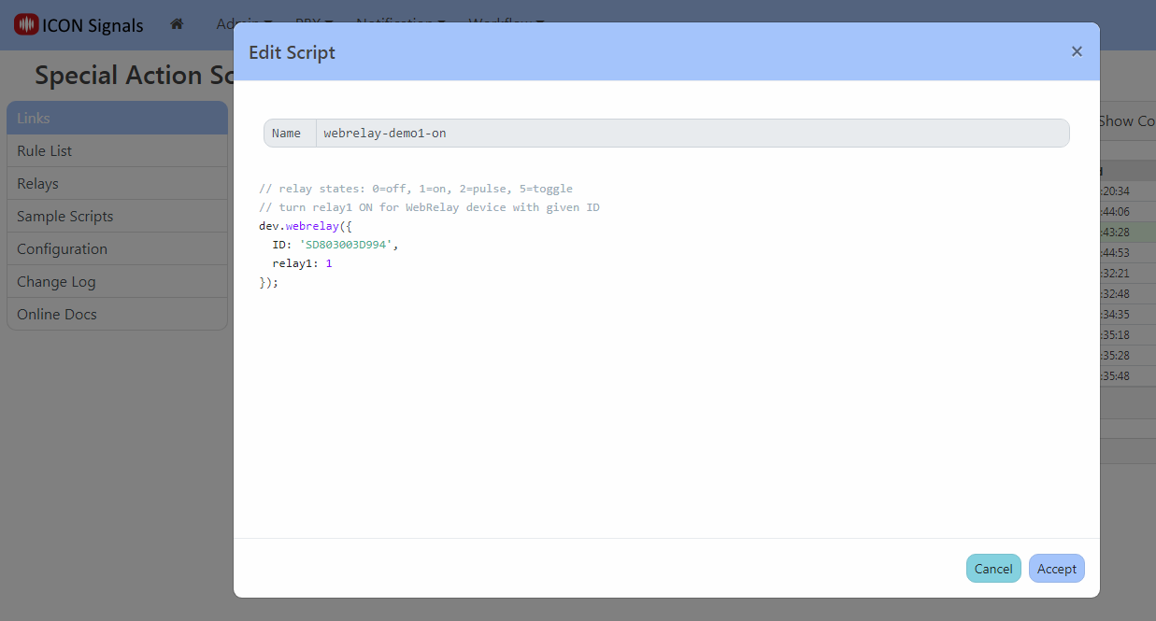Click the script Name input field
The height and width of the screenshot is (621, 1156).
[x=692, y=134]
